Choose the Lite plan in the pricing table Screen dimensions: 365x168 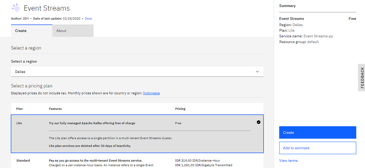pos(104,123)
